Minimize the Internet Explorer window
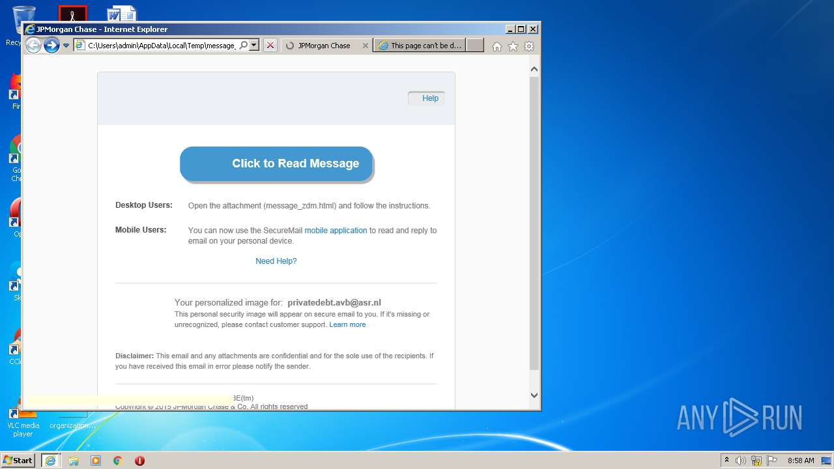The height and width of the screenshot is (469, 834). 510,29
